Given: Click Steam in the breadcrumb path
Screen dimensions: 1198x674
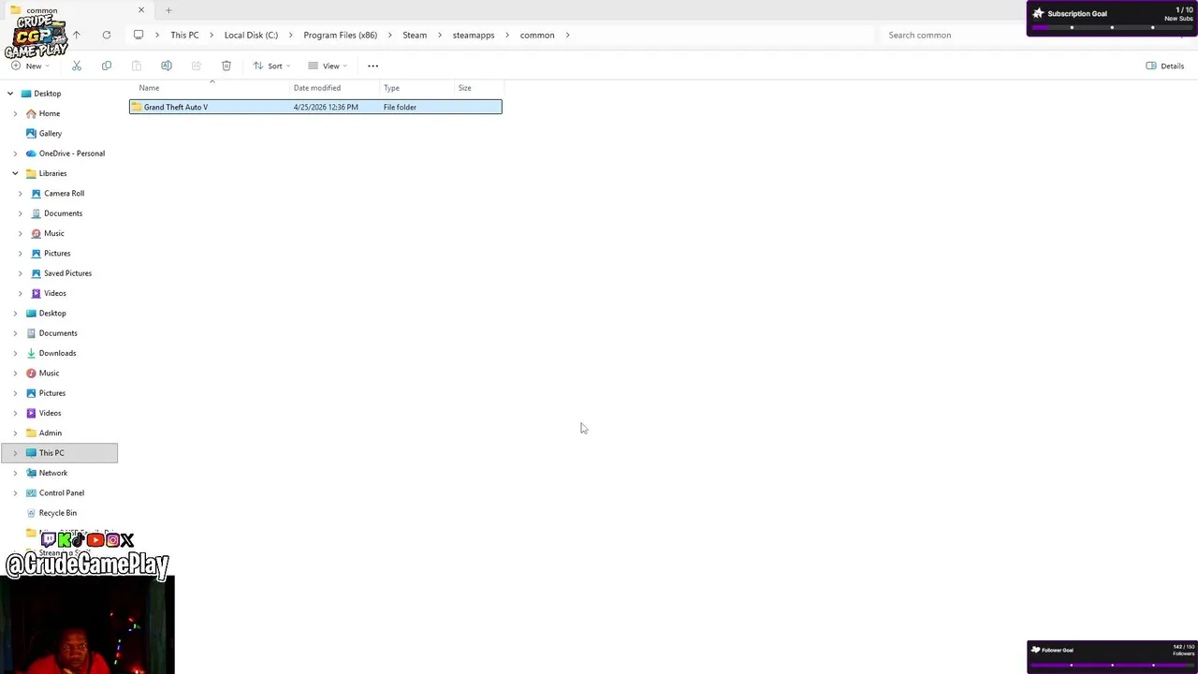Looking at the screenshot, I should (415, 35).
